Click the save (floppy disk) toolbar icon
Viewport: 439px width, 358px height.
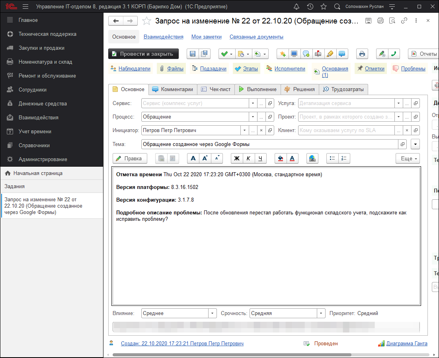click(x=193, y=54)
